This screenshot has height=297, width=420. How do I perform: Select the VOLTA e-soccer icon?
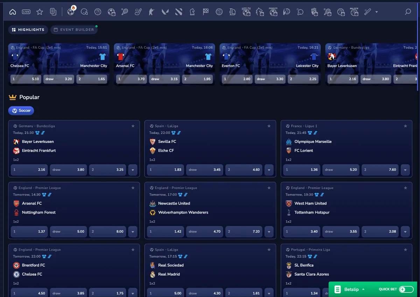246,12
